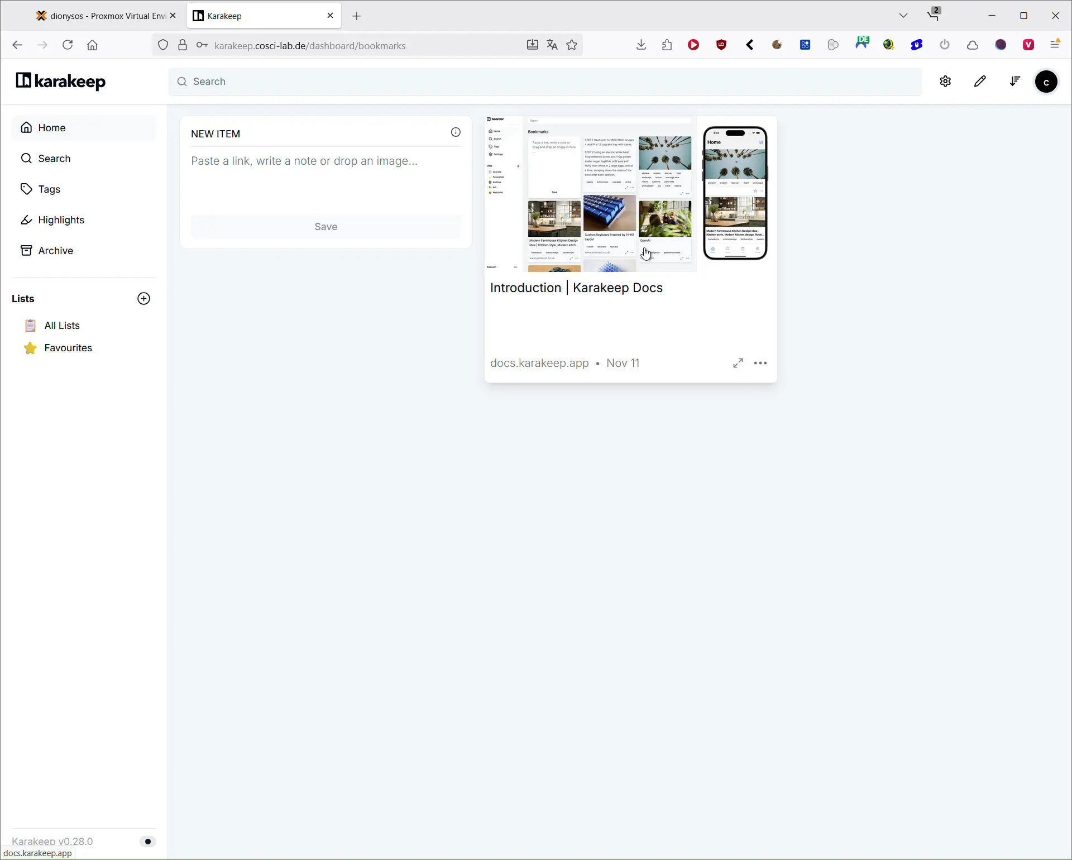Open the Archive section

point(55,251)
